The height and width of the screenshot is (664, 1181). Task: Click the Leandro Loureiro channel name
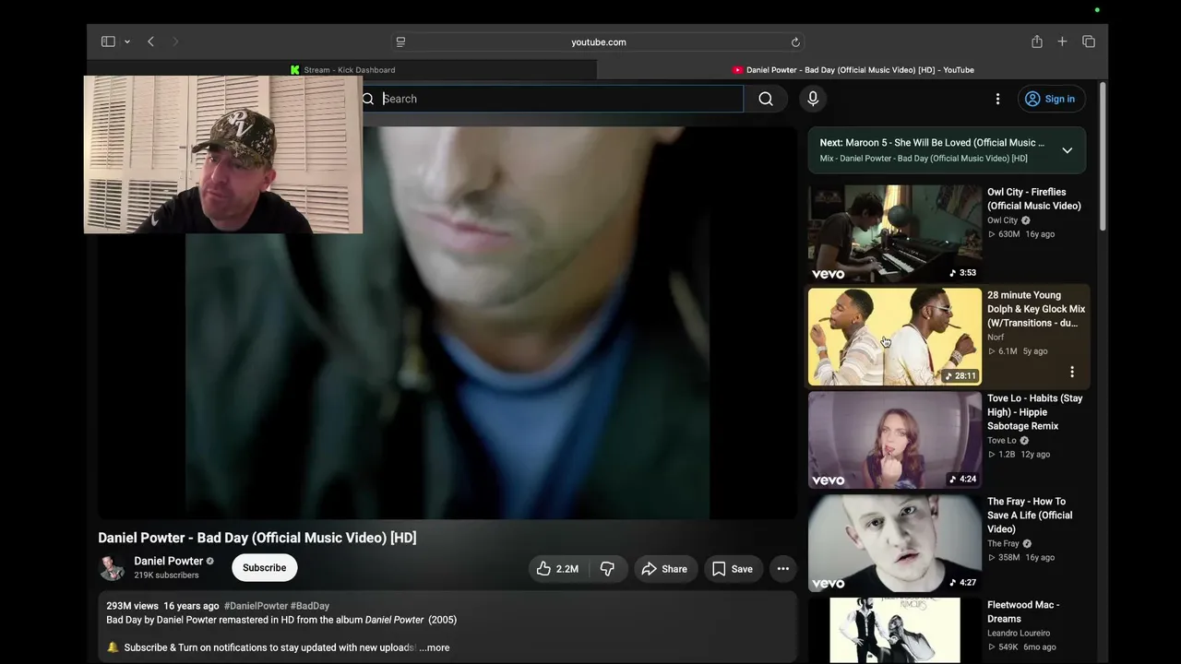pyautogui.click(x=1019, y=634)
